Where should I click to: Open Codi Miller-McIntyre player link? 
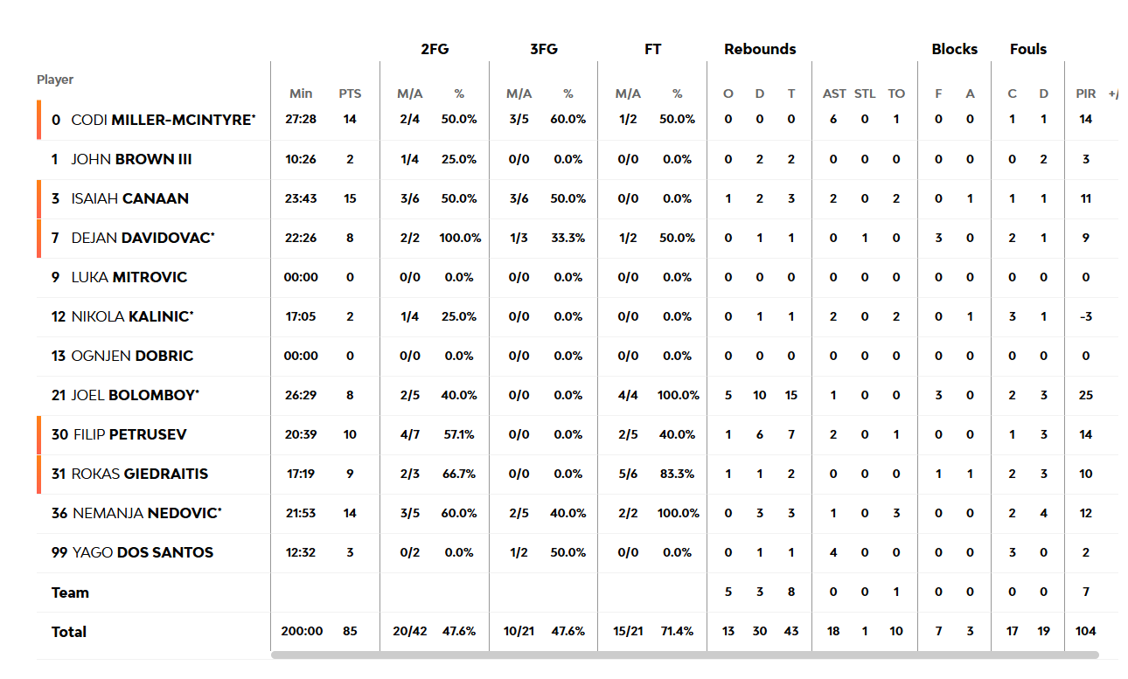pos(164,120)
